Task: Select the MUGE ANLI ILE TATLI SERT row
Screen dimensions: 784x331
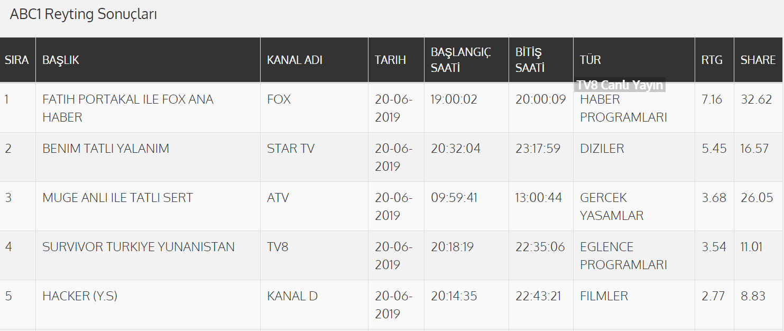Action: pyautogui.click(x=117, y=198)
